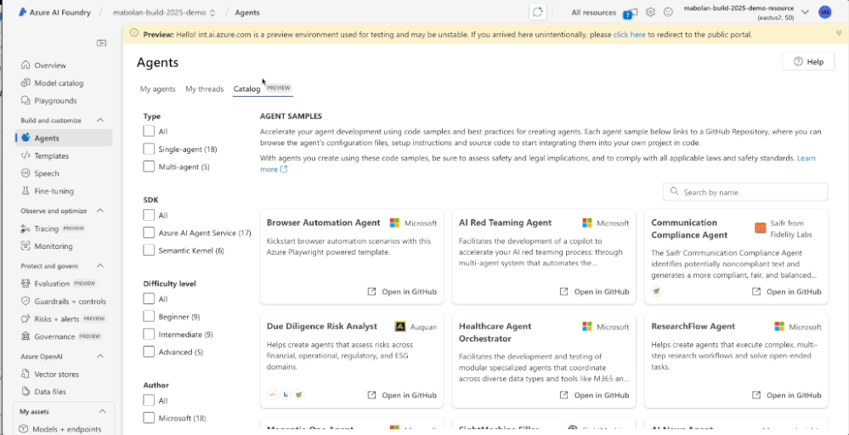Open Browser Automation Agent in GitHub
The height and width of the screenshot is (435, 849).
pos(402,291)
